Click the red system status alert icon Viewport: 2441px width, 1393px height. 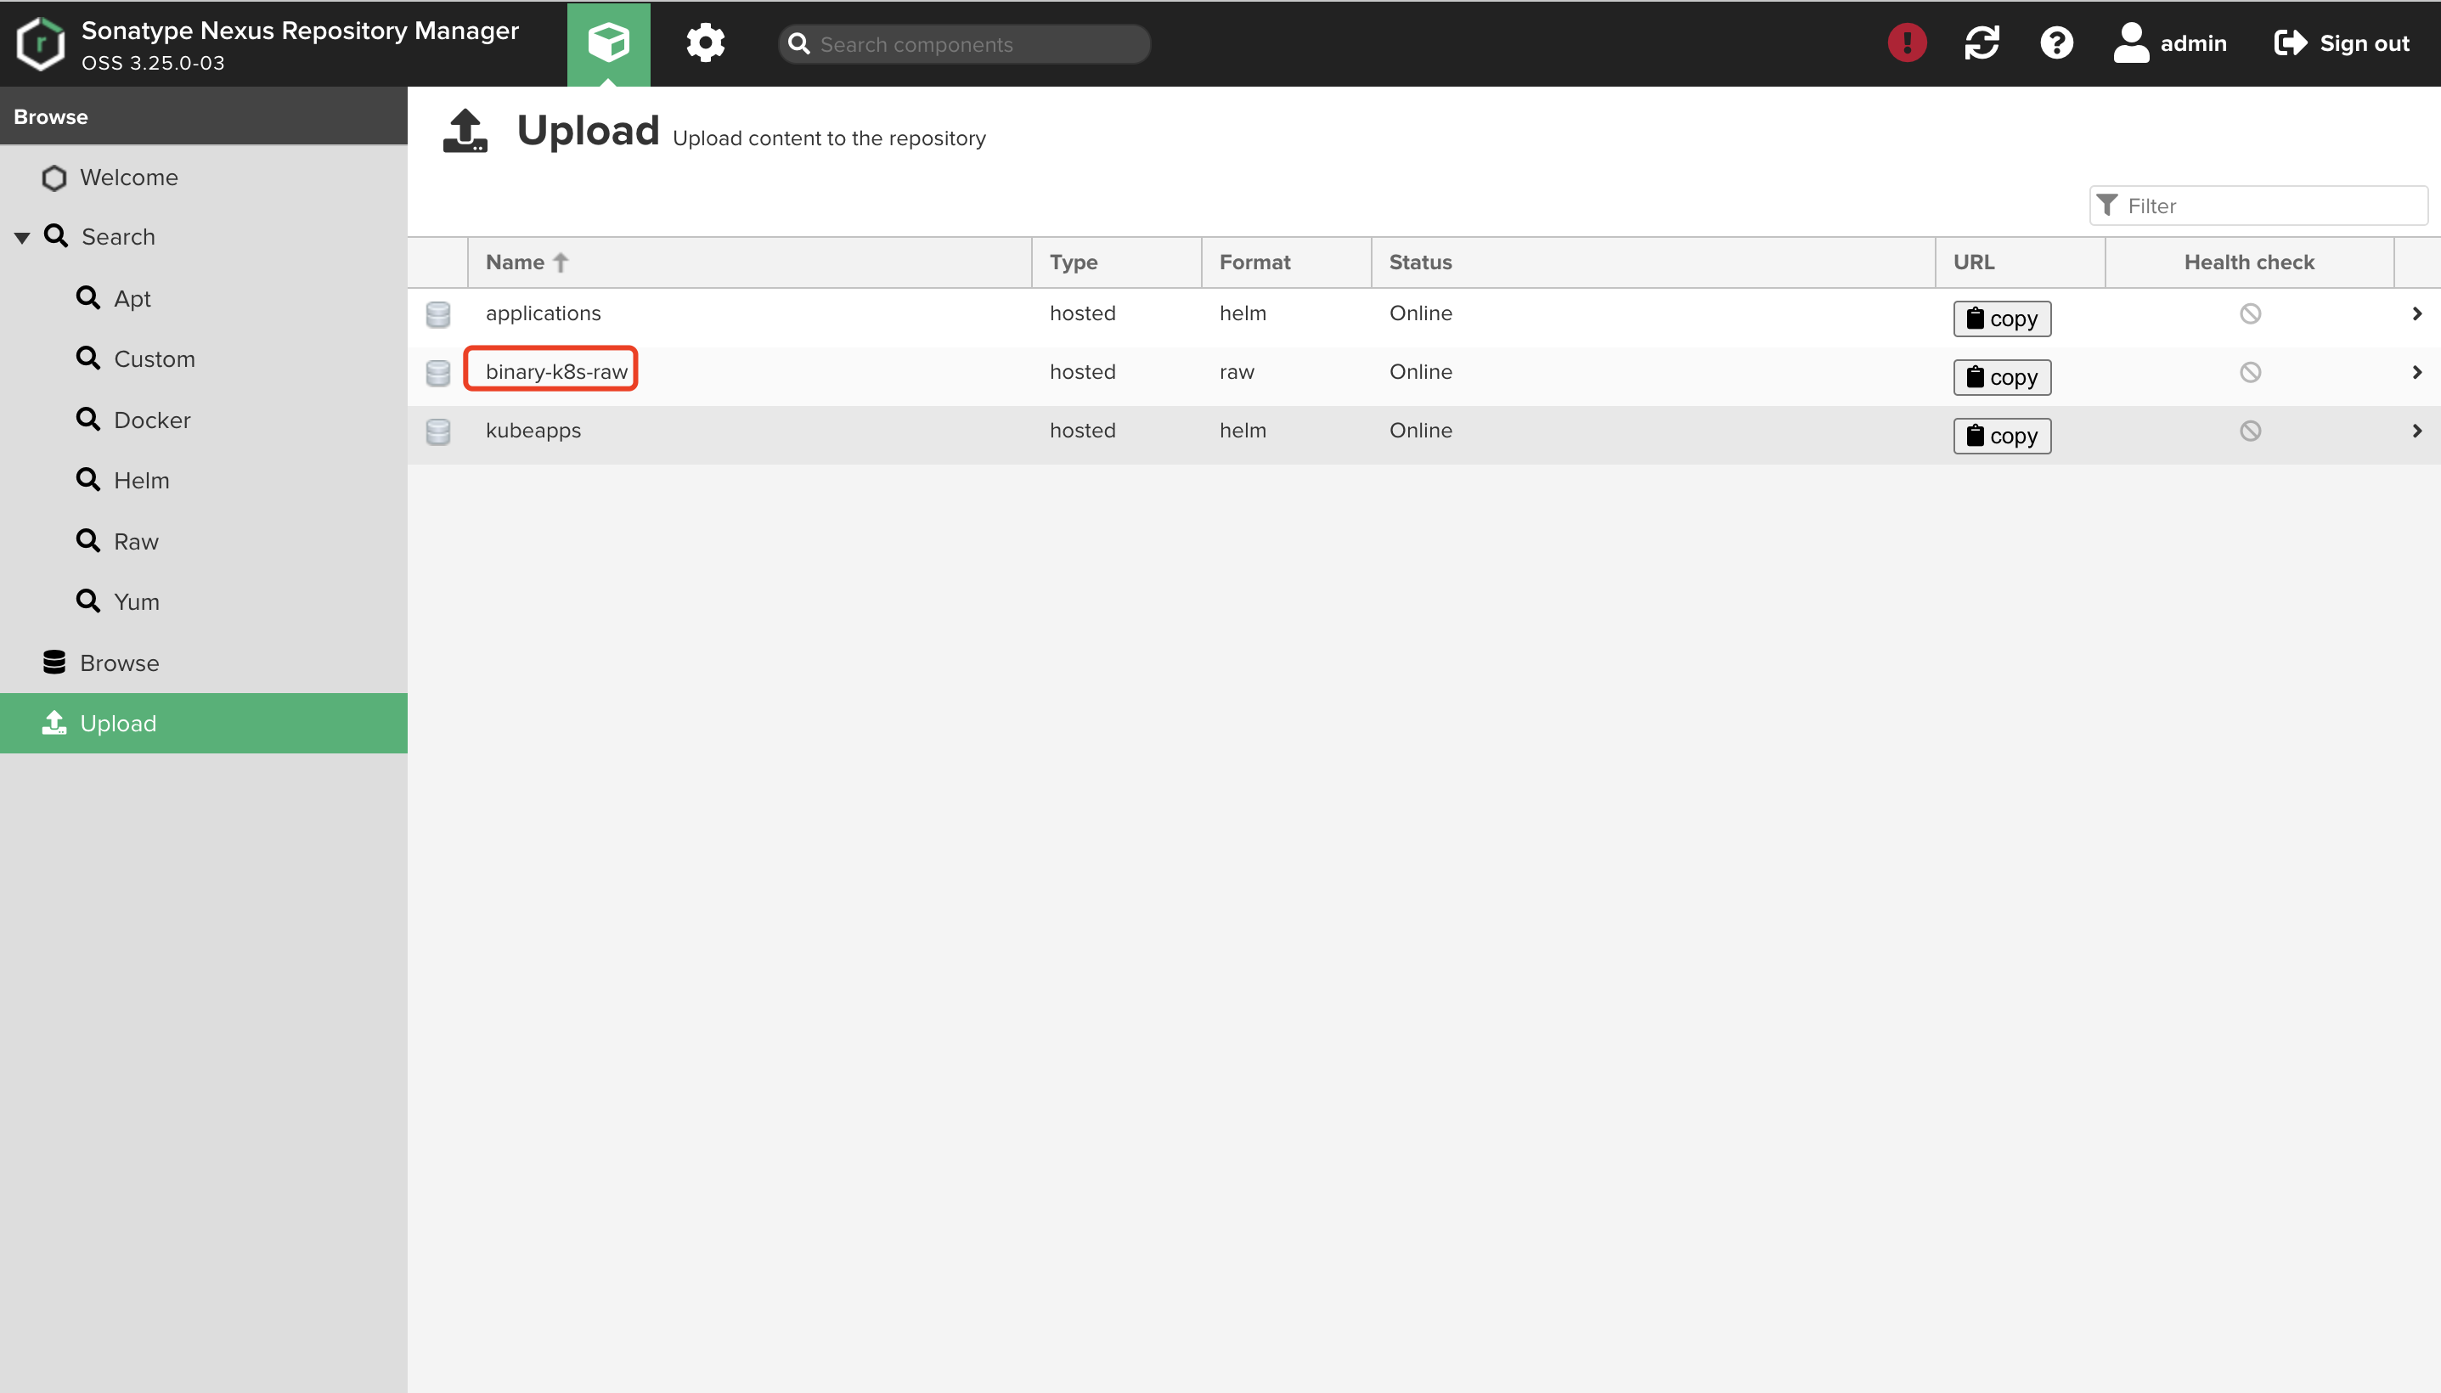pos(1906,43)
